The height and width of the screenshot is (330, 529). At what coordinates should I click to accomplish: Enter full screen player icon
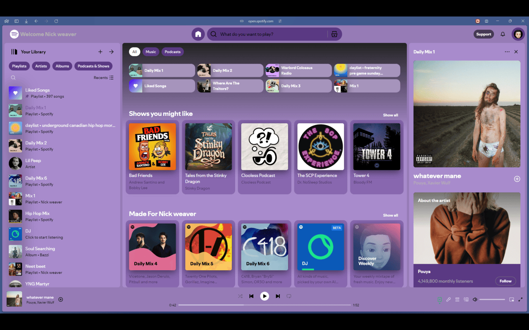pos(520,299)
